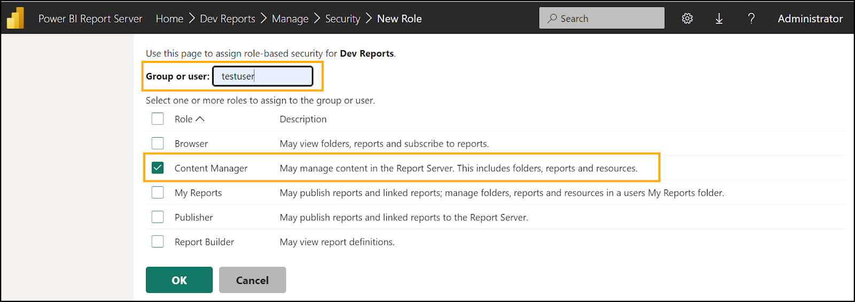Click the Power BI logo icon
Screen dimensions: 855x302
click(x=15, y=18)
